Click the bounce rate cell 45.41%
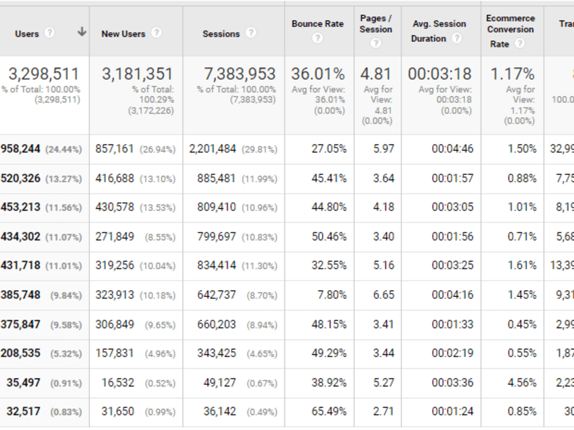 (329, 178)
